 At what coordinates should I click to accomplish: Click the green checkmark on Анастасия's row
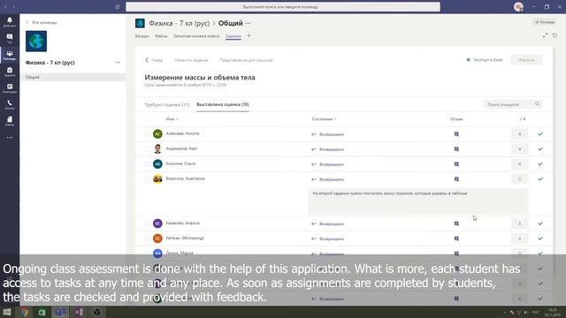pyautogui.click(x=540, y=179)
